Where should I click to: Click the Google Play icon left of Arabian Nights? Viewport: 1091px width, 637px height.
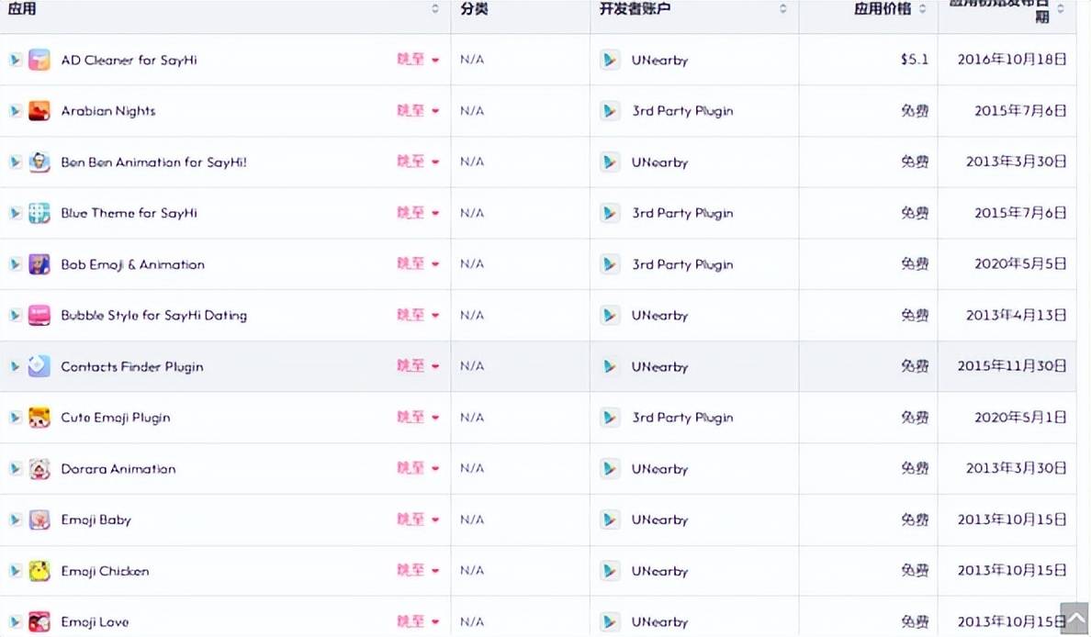pos(15,110)
